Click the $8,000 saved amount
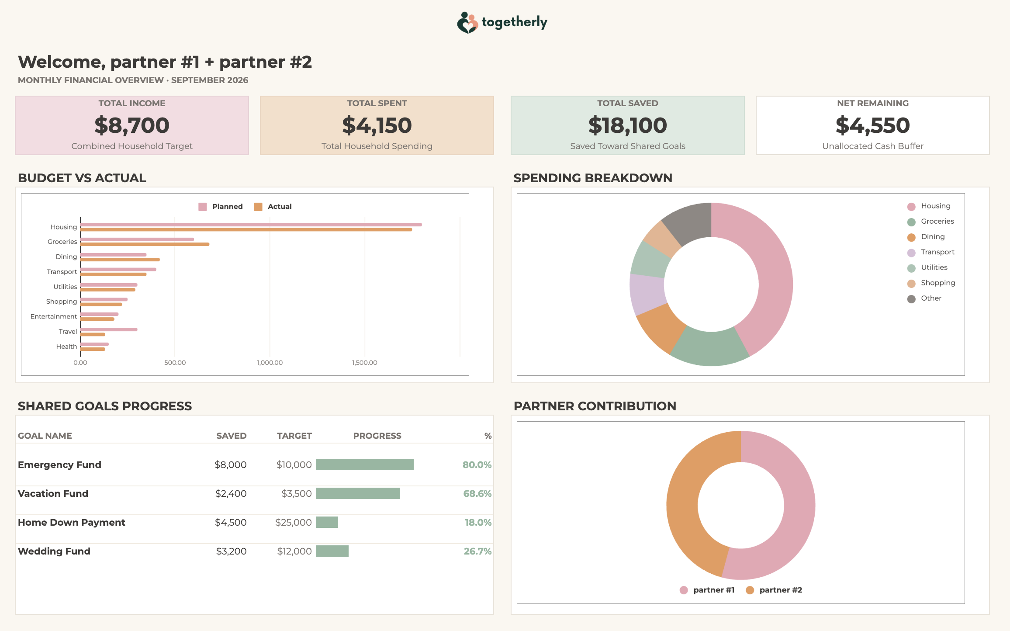The height and width of the screenshot is (631, 1010). 231,465
